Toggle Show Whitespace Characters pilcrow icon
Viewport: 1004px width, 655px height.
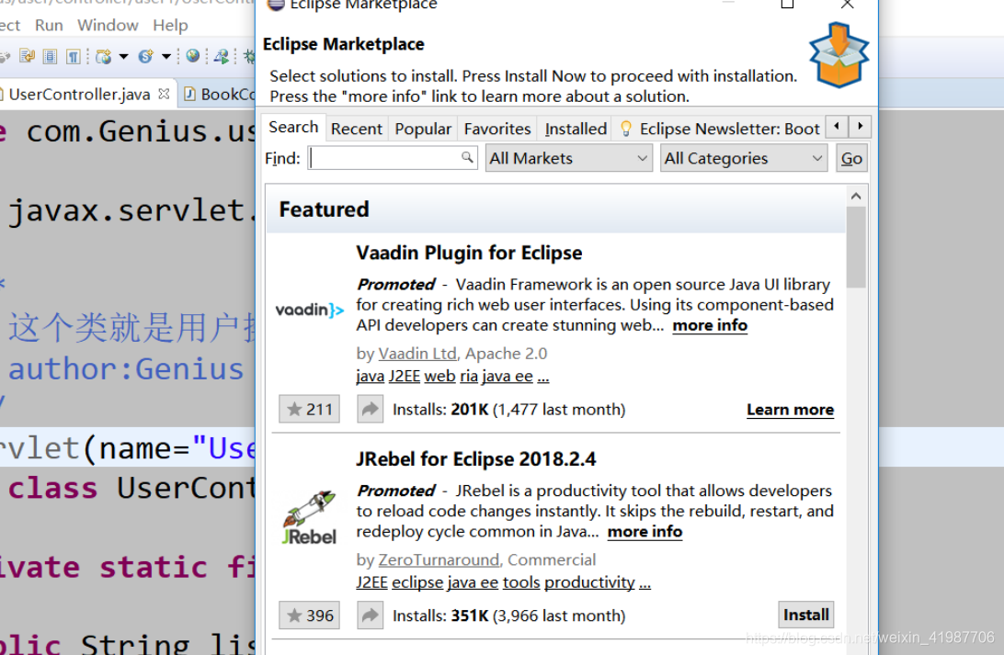74,56
